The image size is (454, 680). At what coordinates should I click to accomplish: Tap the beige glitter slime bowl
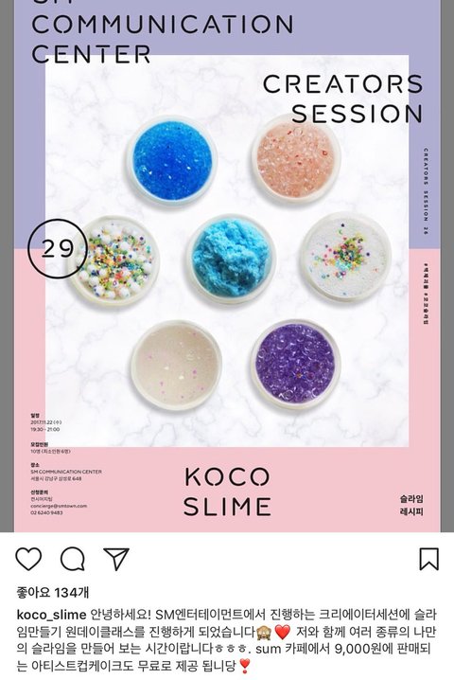click(x=176, y=367)
